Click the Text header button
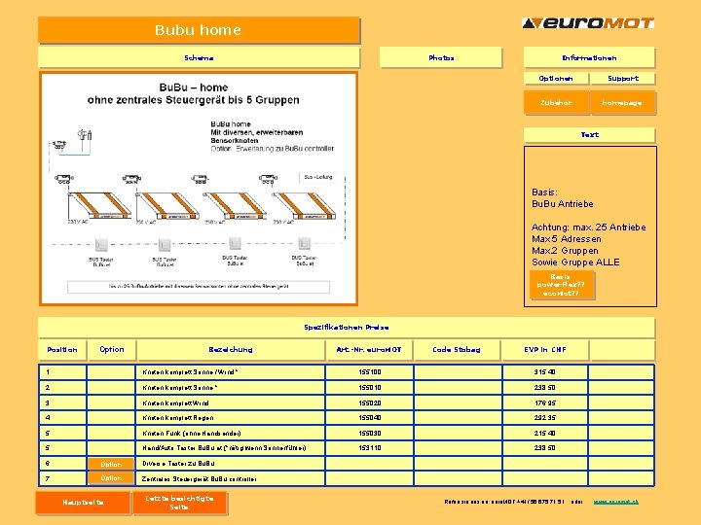Viewport: 701px width, 525px height. coord(589,134)
